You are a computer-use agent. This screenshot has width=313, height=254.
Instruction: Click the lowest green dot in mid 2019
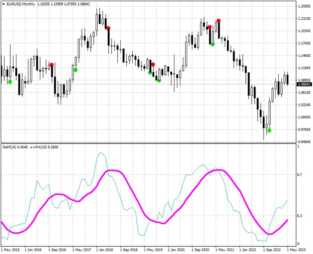[x=159, y=80]
